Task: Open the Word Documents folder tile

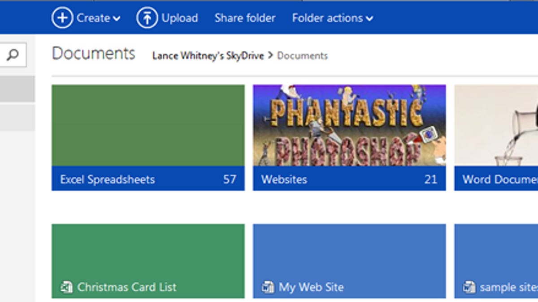Action: coord(496,134)
